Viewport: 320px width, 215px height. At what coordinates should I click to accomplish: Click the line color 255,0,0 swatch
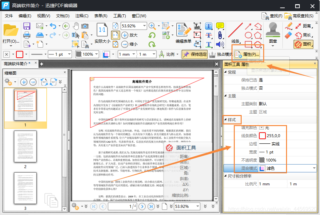[262, 136]
